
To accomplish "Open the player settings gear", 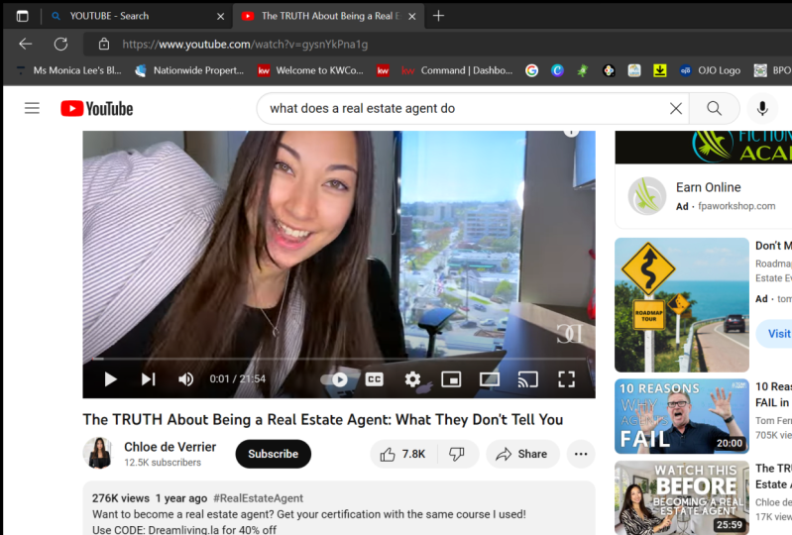I will 412,379.
